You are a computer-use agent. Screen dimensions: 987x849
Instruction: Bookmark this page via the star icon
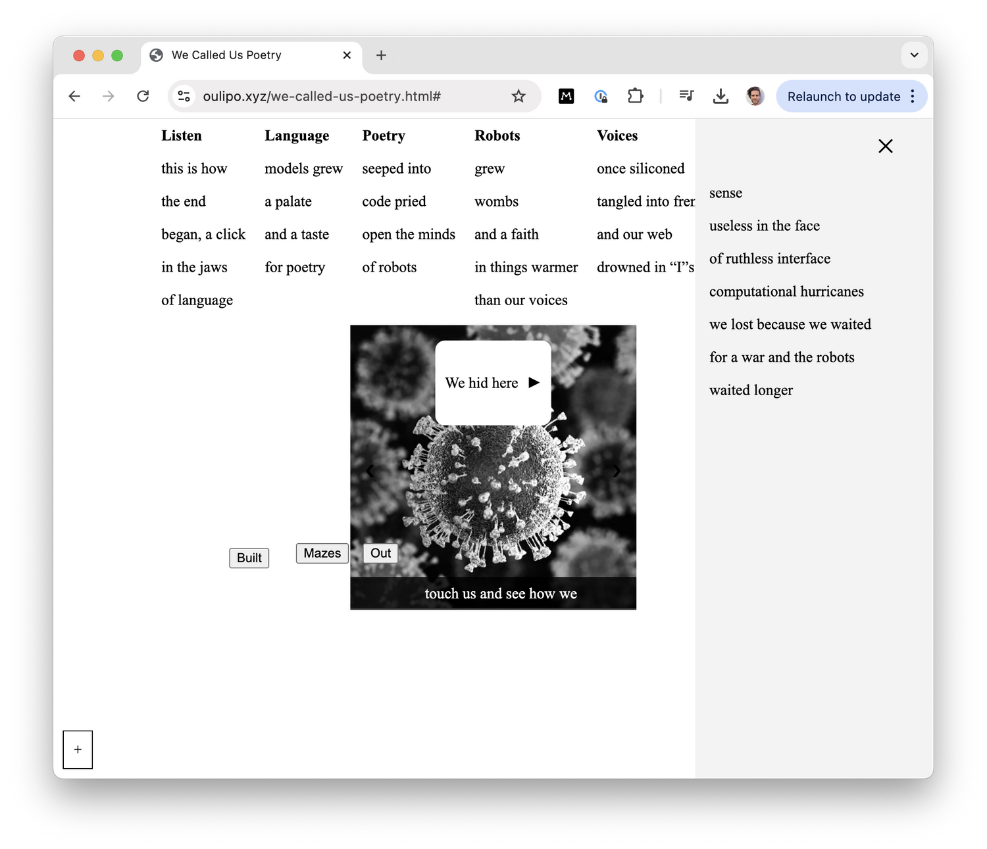pyautogui.click(x=519, y=96)
